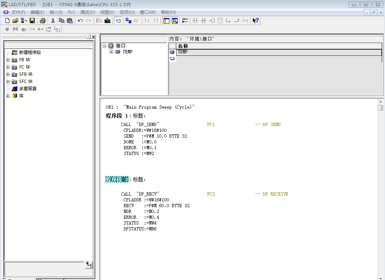The height and width of the screenshot is (280, 385).
Task: Open the 调试(D) debug menu
Action: tap(87, 12)
